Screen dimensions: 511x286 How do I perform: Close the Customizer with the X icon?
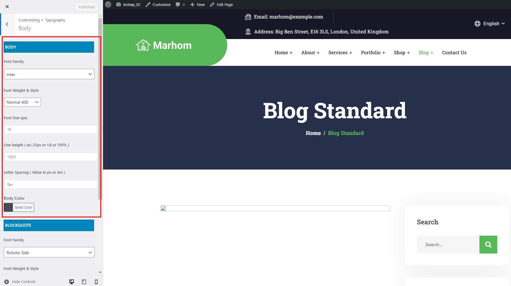pyautogui.click(x=7, y=7)
